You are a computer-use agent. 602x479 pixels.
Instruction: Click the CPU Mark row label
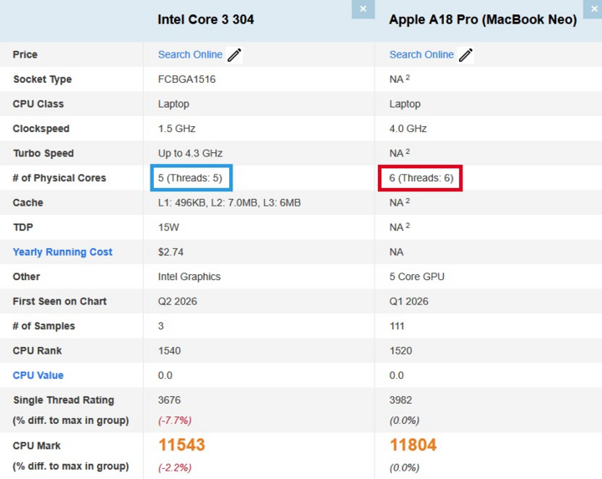pyautogui.click(x=37, y=446)
